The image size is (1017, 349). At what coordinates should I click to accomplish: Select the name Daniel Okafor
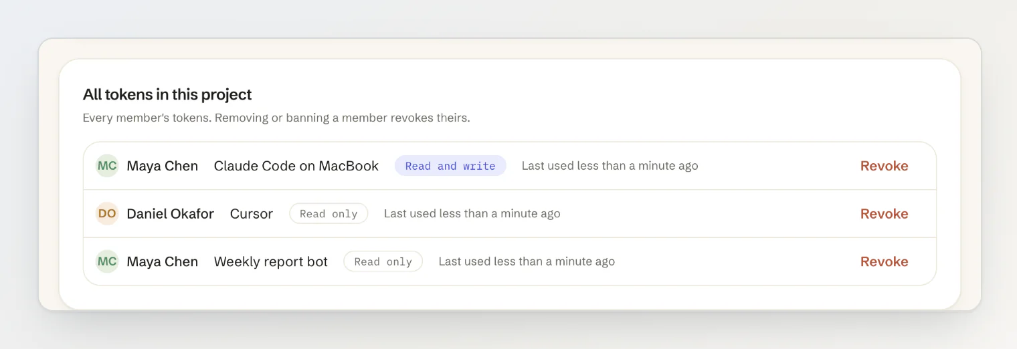pyautogui.click(x=170, y=214)
